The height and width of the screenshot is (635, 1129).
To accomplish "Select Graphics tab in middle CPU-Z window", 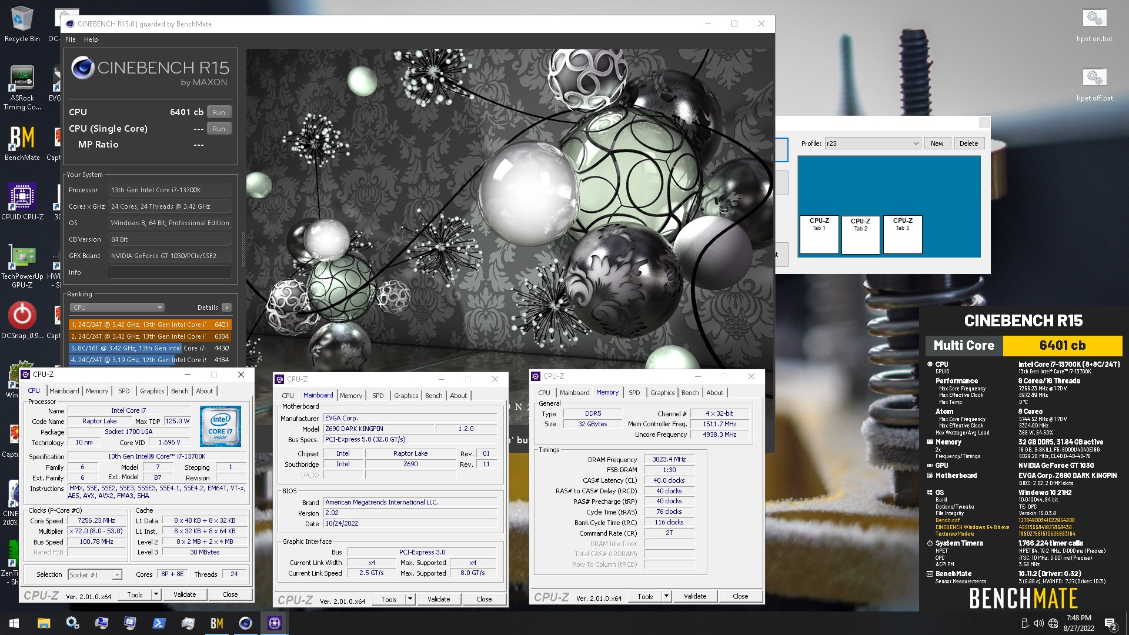I will point(406,396).
